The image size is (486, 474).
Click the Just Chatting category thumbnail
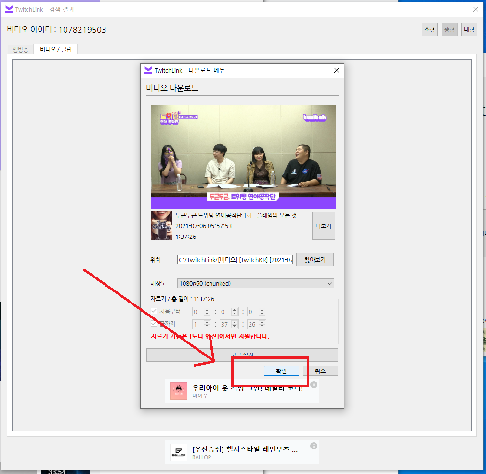(161, 226)
